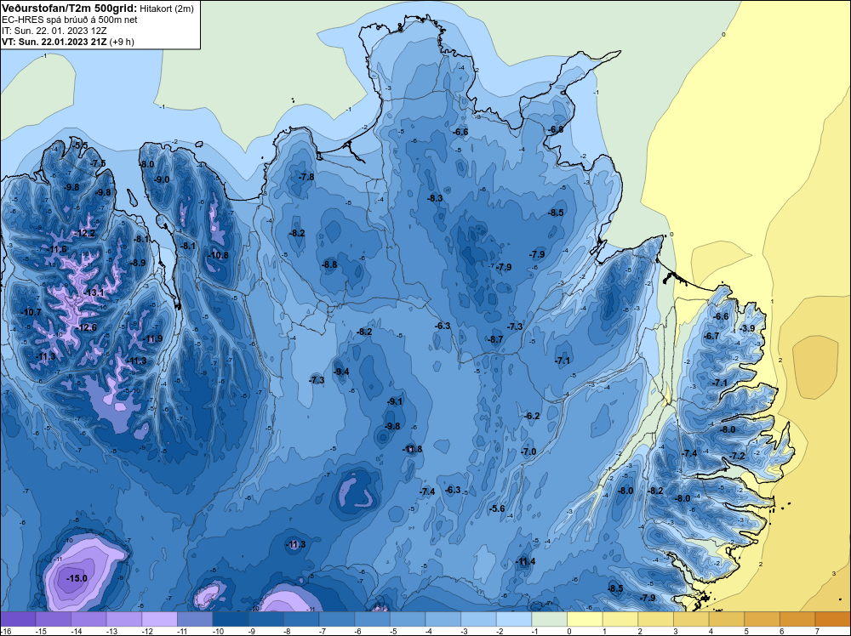This screenshot has height=636, width=851.
Task: Select the -5.6 temperature label
Action: pyautogui.click(x=497, y=508)
